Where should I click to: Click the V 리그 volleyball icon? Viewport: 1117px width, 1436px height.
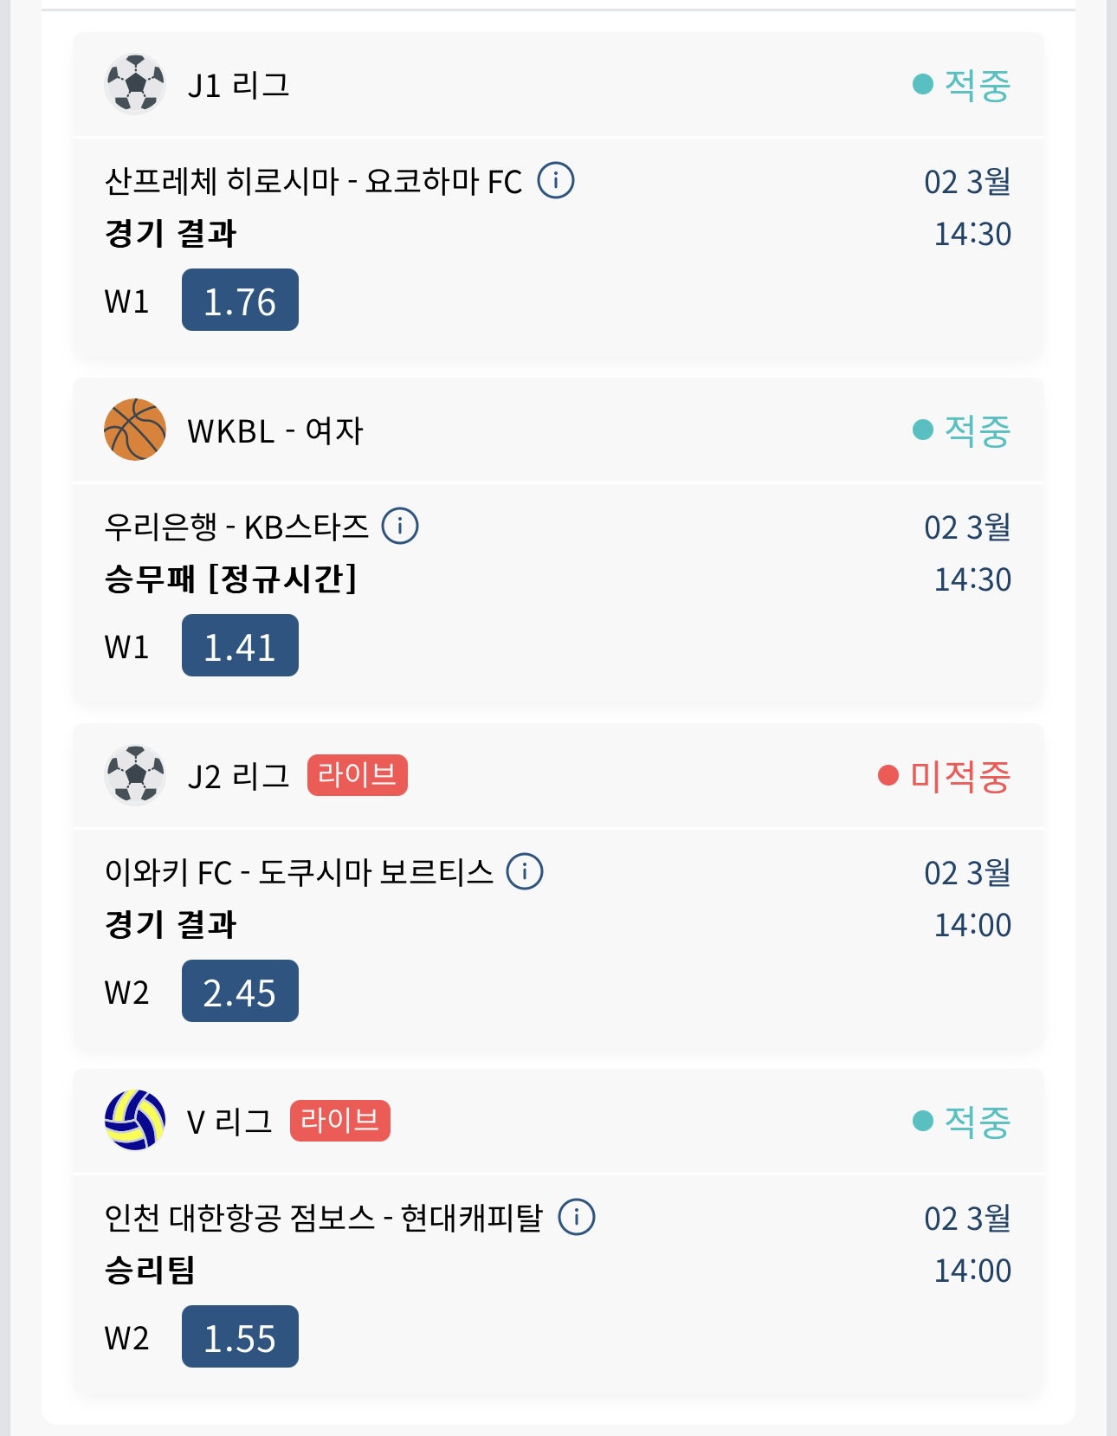tap(135, 1121)
